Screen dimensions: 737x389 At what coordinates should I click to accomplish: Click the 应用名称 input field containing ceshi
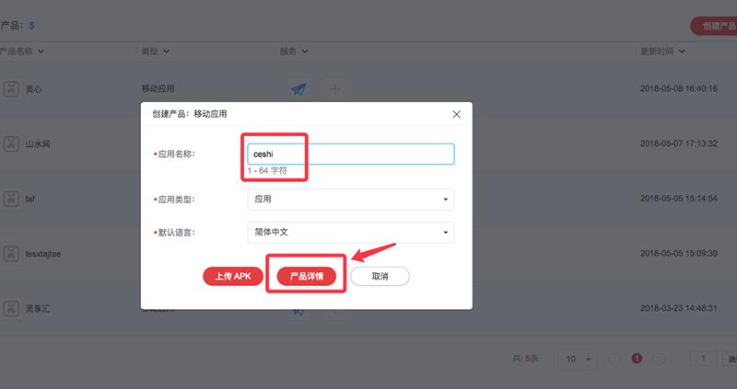350,154
